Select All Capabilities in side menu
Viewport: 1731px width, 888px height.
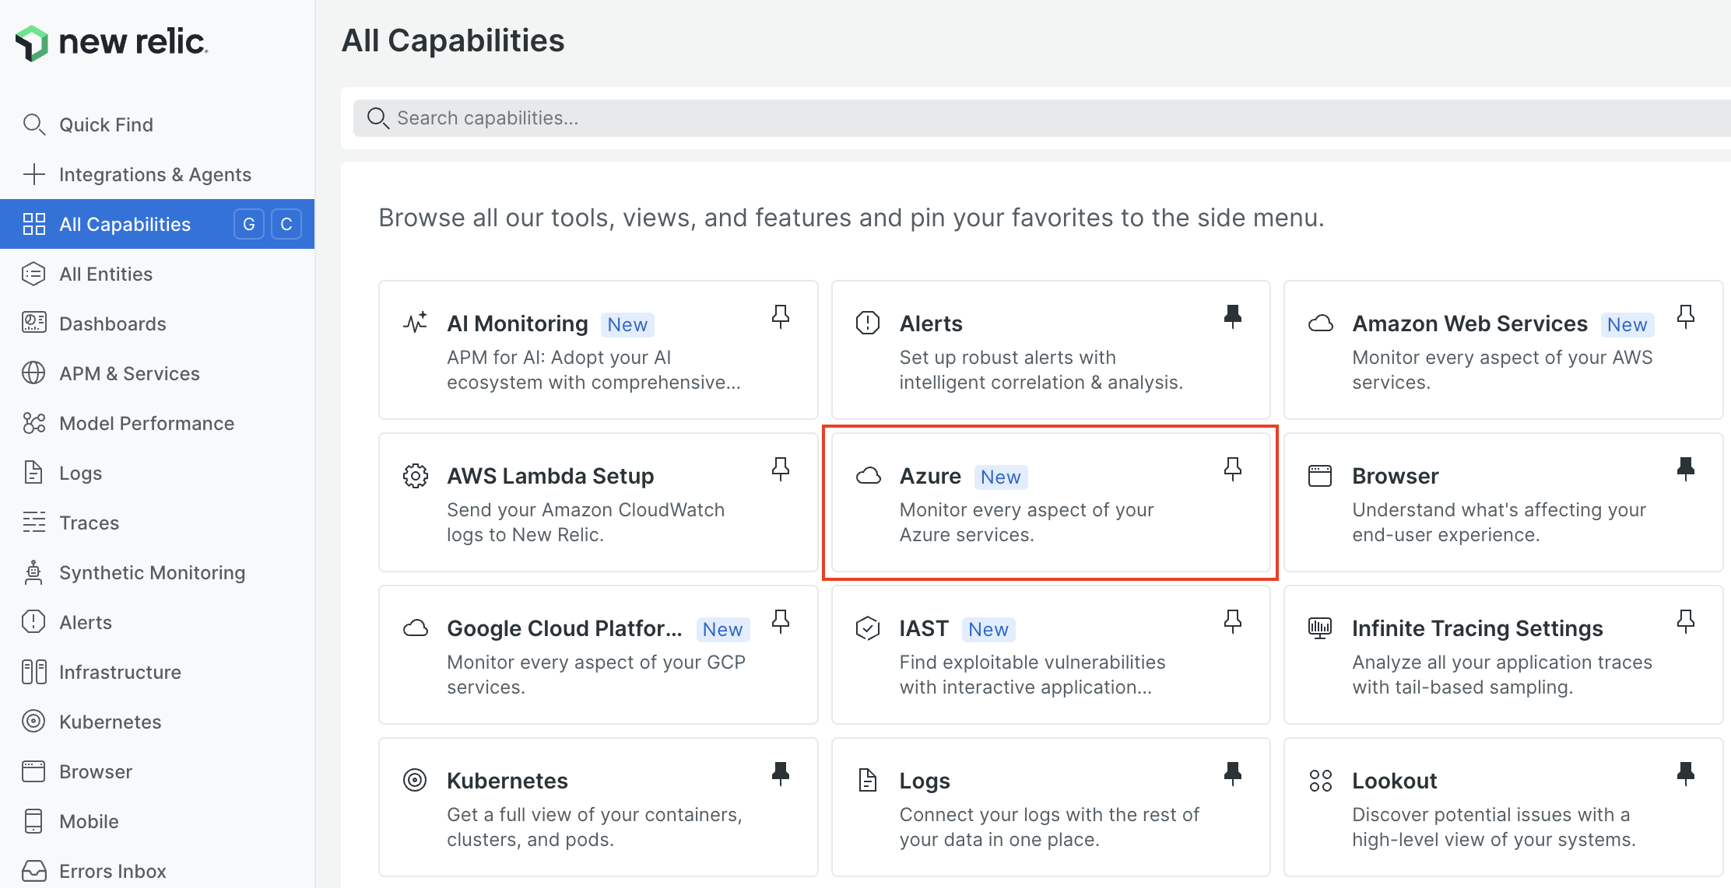point(157,224)
